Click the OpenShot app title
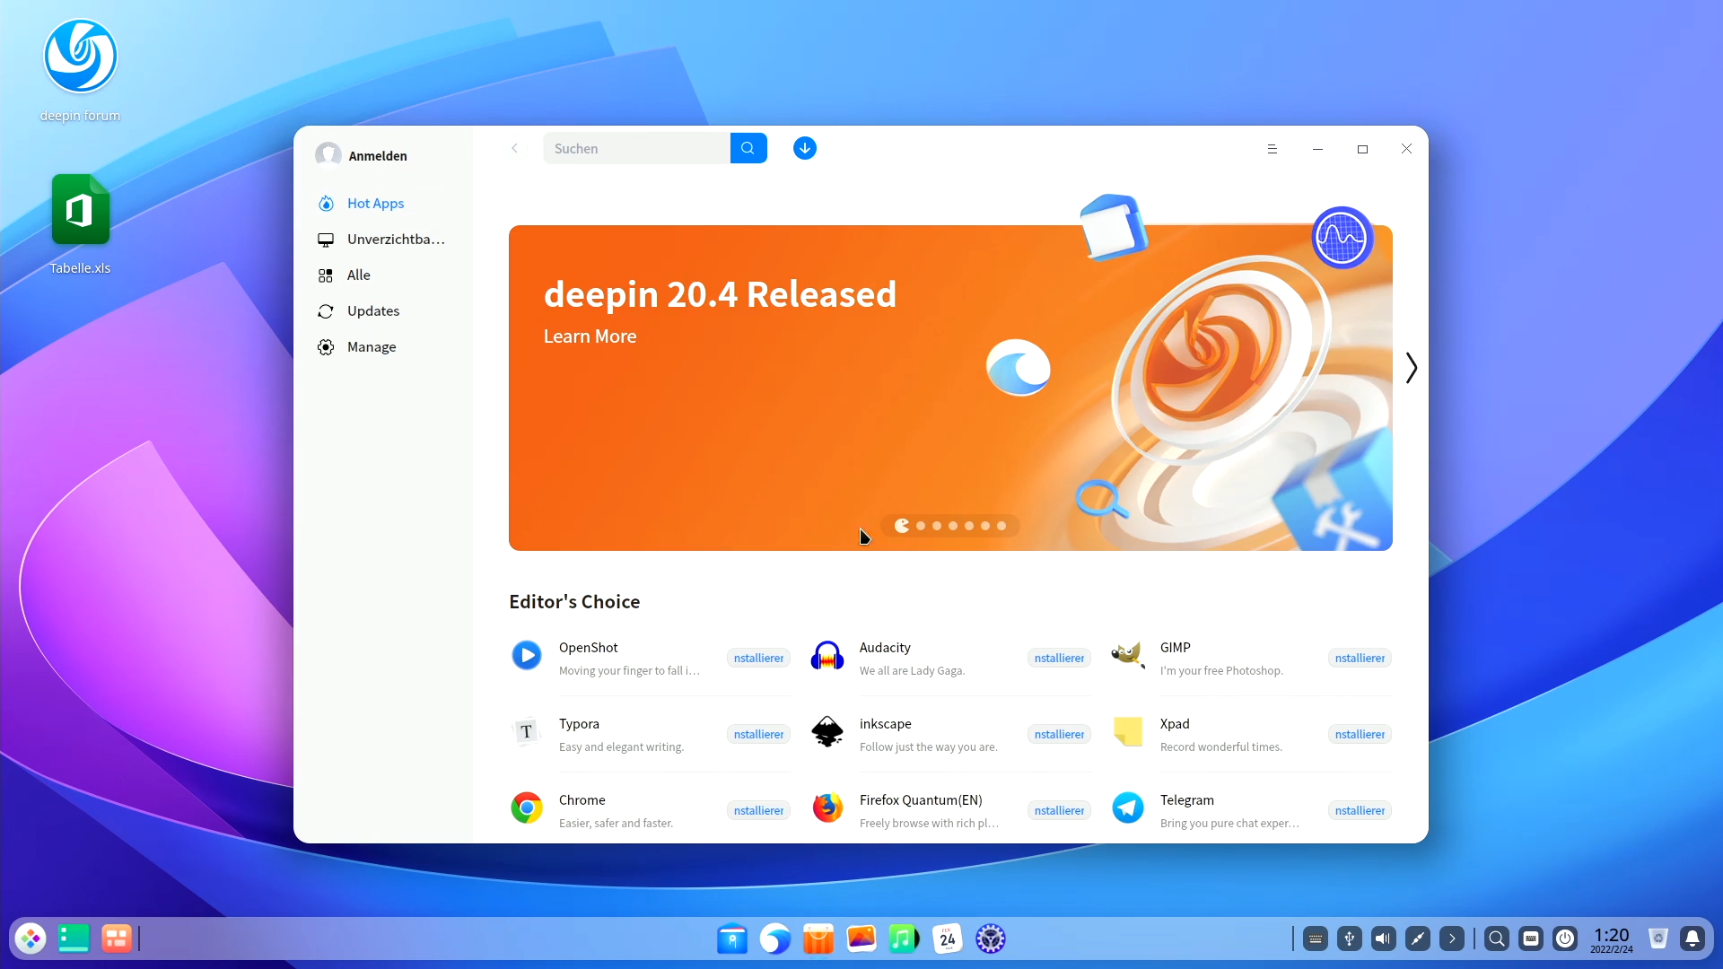 [x=588, y=648]
